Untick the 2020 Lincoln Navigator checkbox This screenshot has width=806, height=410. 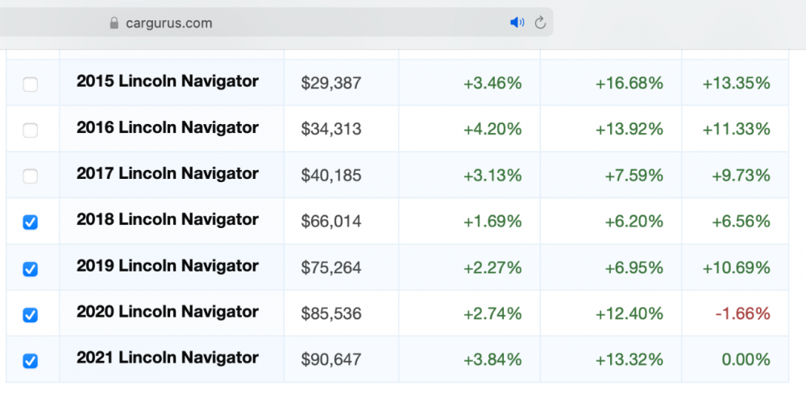[30, 315]
